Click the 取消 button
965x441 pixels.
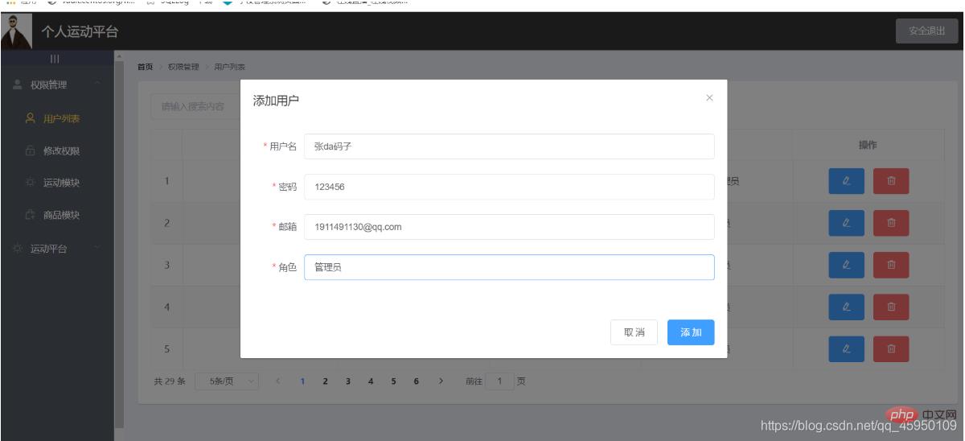click(x=634, y=332)
